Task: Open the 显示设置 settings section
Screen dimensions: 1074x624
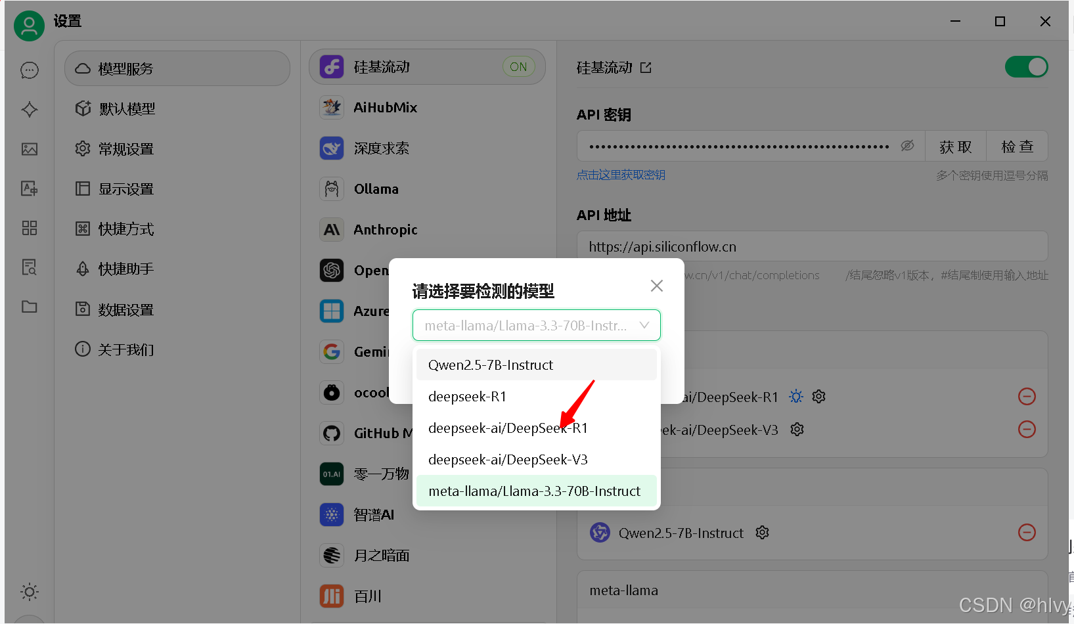Action: coord(177,189)
